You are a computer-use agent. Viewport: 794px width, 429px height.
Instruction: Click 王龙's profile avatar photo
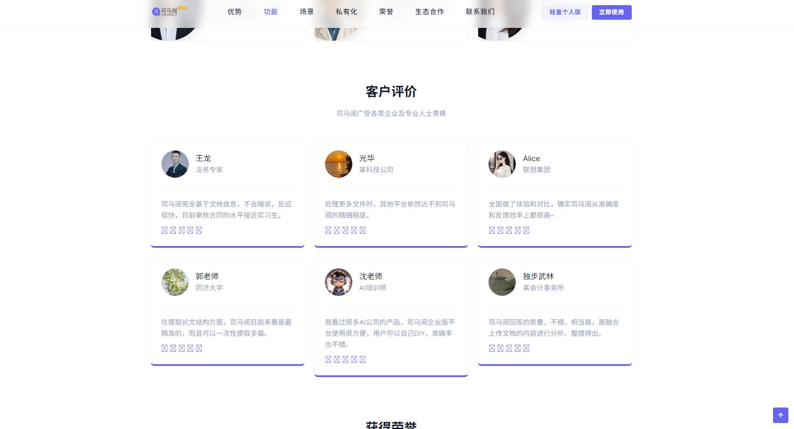click(x=175, y=164)
